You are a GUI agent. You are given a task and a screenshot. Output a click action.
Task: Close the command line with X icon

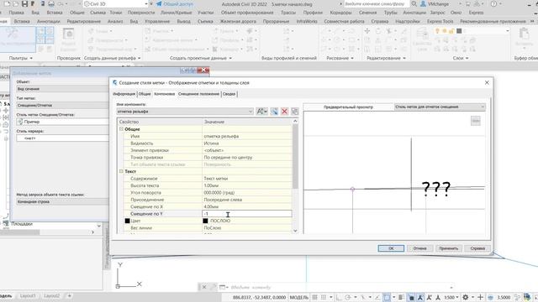pyautogui.click(x=203, y=287)
